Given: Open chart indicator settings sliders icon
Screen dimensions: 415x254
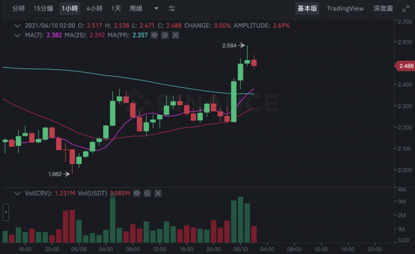Looking at the screenshot, I should point(172,8).
